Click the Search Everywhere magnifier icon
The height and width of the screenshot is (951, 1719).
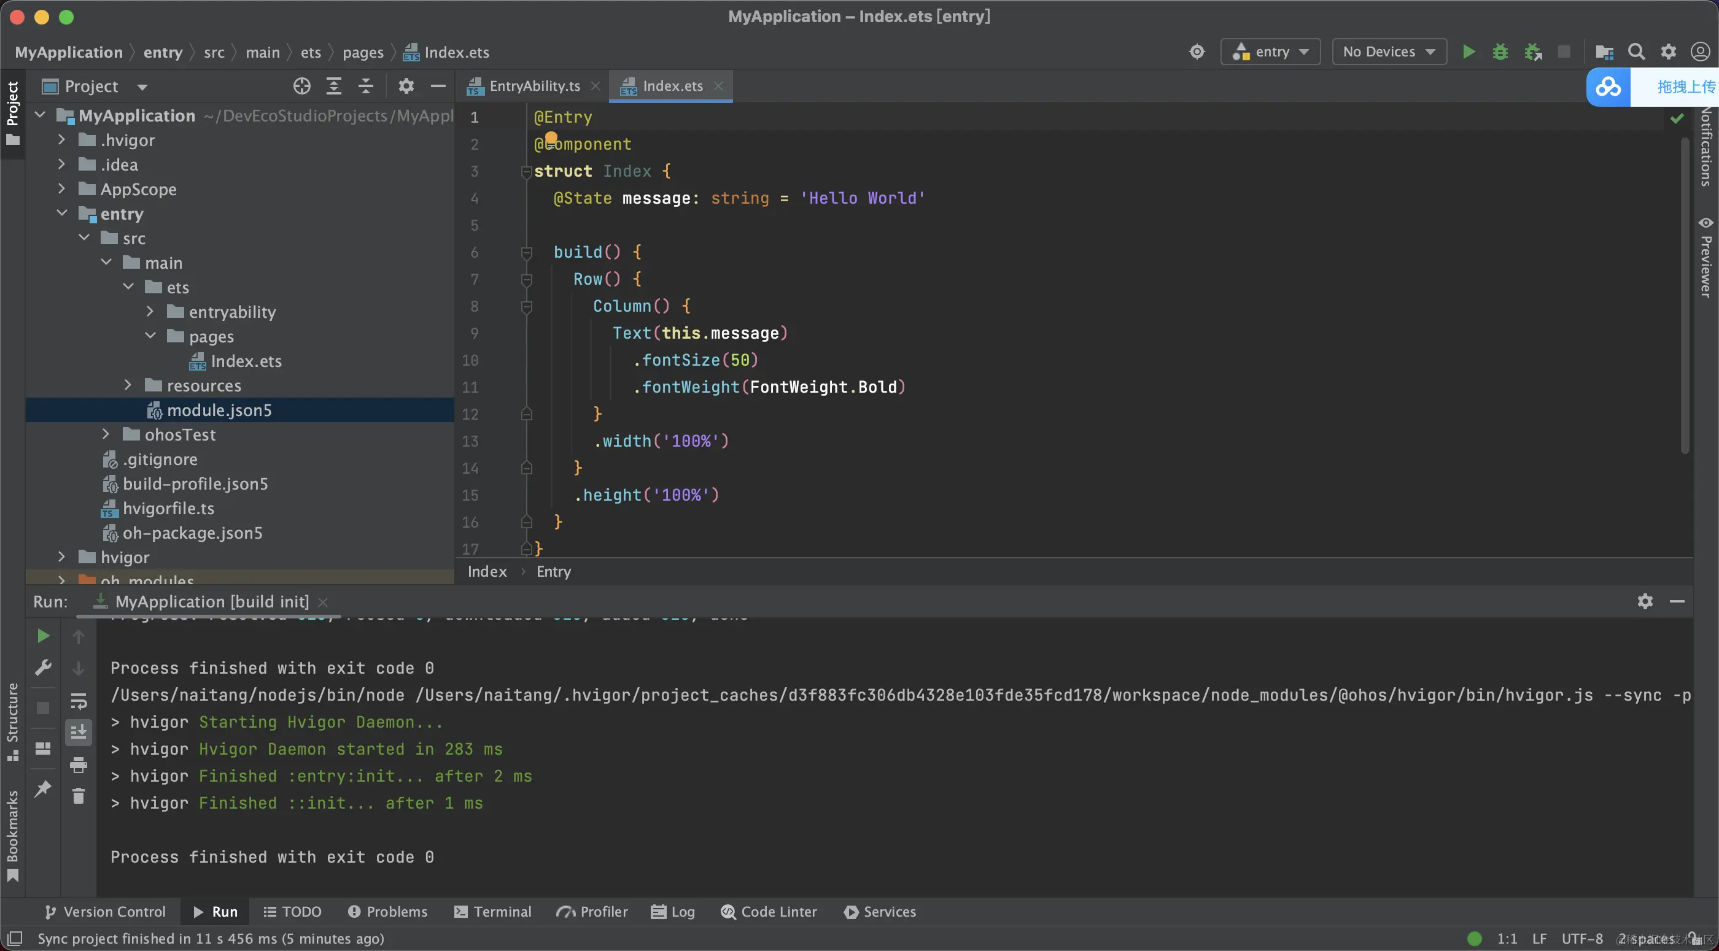(1636, 52)
